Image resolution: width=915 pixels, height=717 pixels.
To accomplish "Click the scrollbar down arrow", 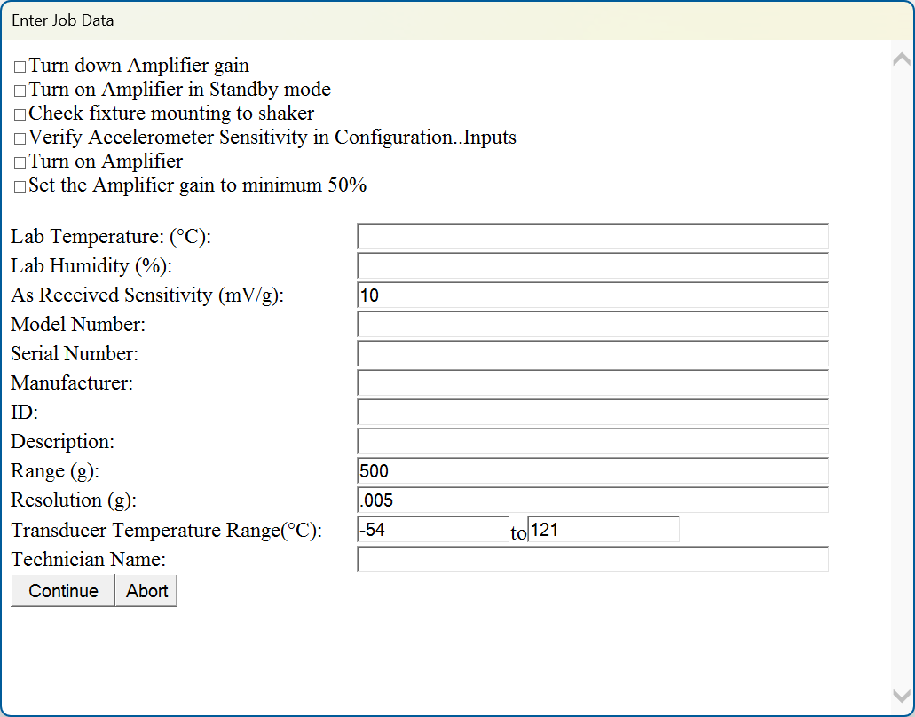I will [901, 697].
